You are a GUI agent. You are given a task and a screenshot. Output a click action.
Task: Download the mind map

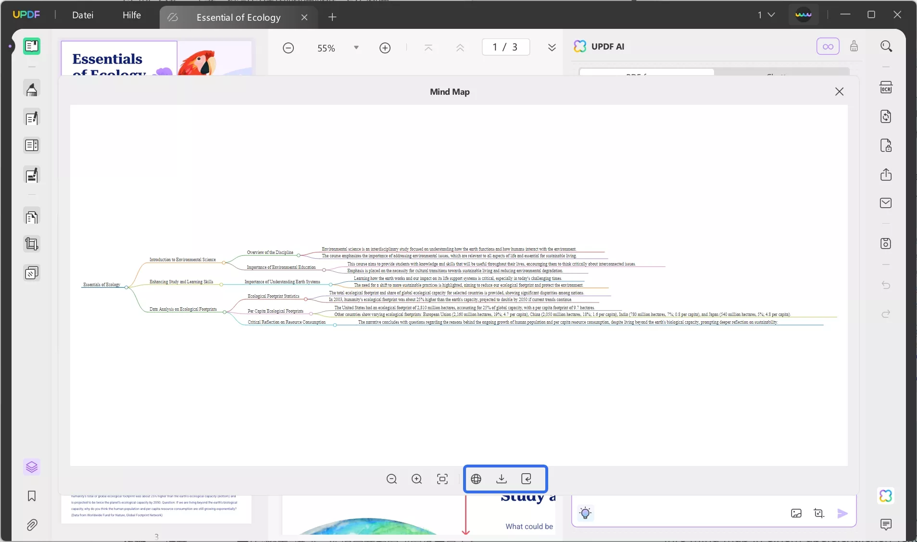[502, 479]
